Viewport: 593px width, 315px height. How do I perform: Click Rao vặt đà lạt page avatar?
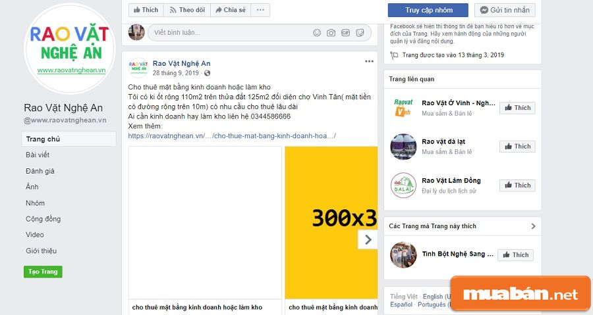(x=403, y=147)
